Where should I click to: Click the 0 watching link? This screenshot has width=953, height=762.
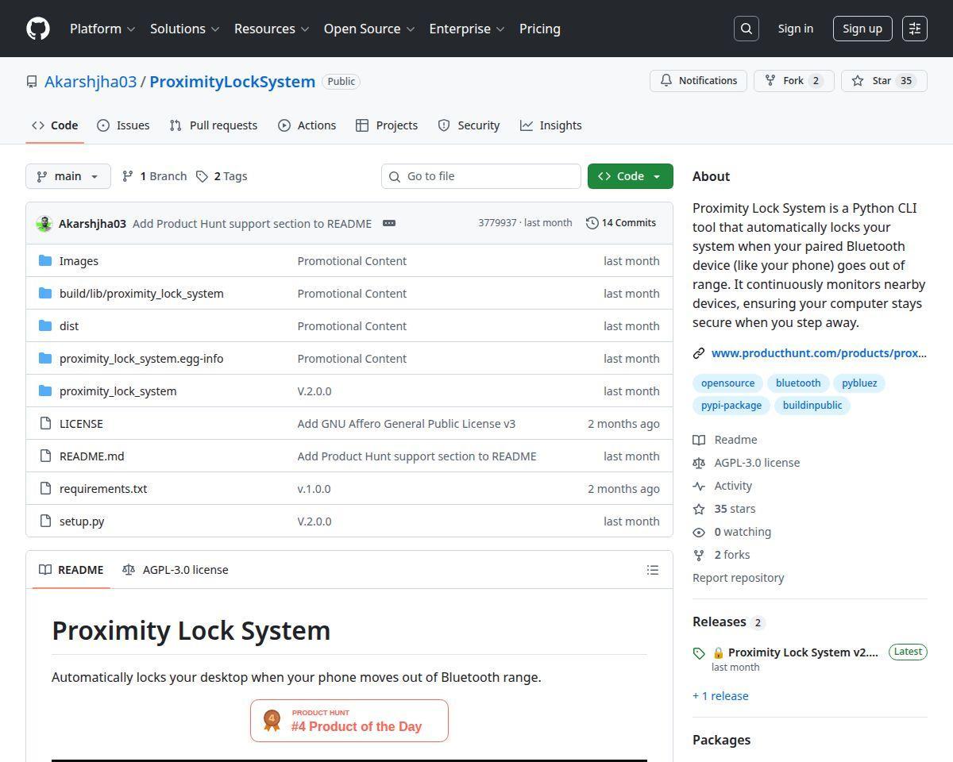(743, 532)
